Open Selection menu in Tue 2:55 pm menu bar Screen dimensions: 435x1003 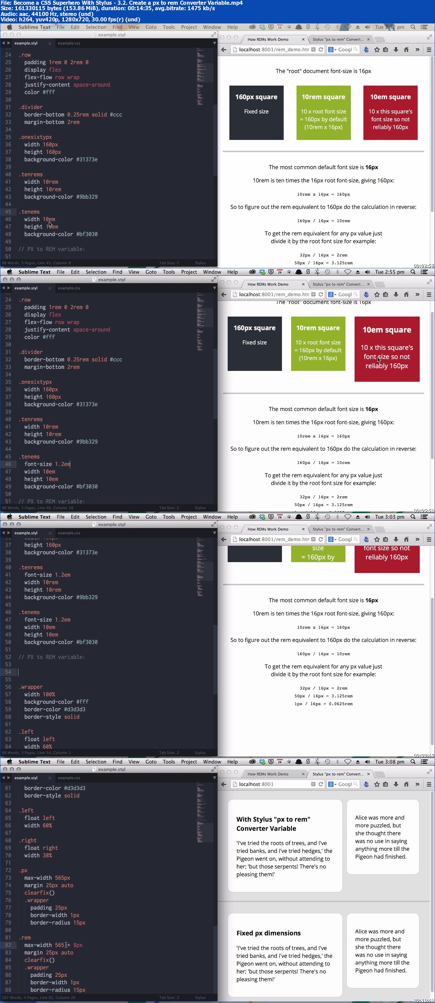tap(96, 272)
